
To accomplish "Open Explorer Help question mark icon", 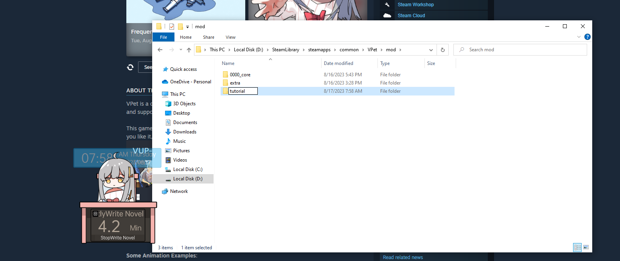I will (587, 37).
